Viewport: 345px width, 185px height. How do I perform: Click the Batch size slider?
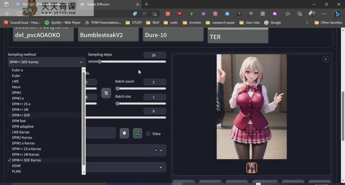pos(141,104)
